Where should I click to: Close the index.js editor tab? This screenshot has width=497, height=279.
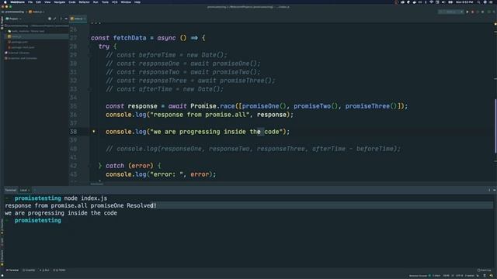pos(85,19)
